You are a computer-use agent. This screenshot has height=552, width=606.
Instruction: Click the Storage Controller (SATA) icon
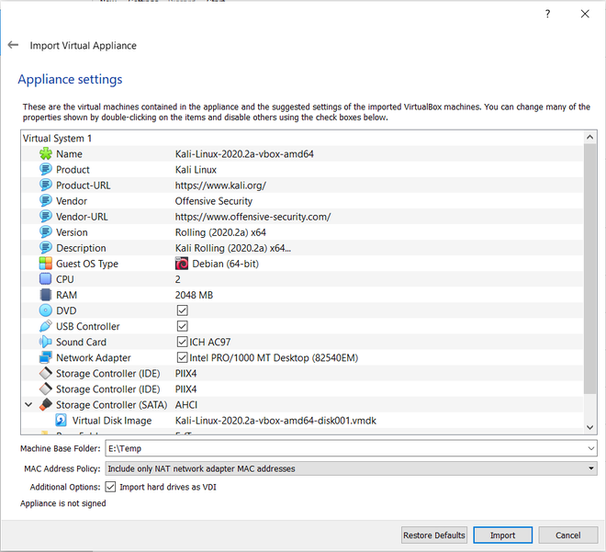[x=46, y=405]
